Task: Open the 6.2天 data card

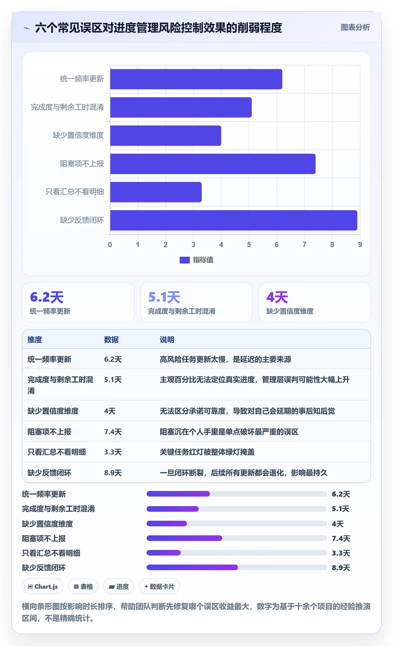Action: click(78, 302)
